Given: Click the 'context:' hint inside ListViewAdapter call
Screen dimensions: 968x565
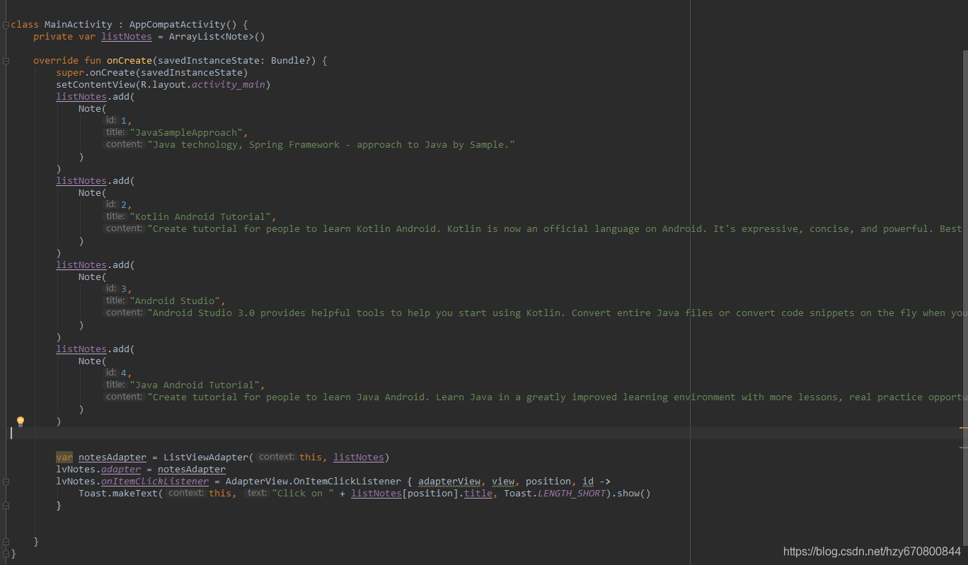Looking at the screenshot, I should click(x=276, y=457).
